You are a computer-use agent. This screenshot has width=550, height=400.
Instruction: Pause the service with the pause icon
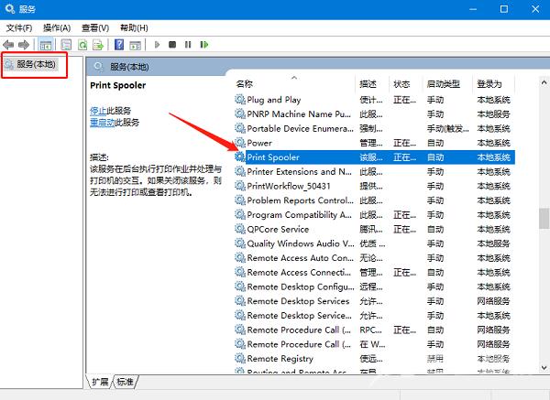pos(188,45)
